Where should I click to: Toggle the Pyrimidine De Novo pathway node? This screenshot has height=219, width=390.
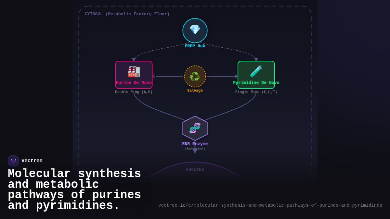point(256,75)
